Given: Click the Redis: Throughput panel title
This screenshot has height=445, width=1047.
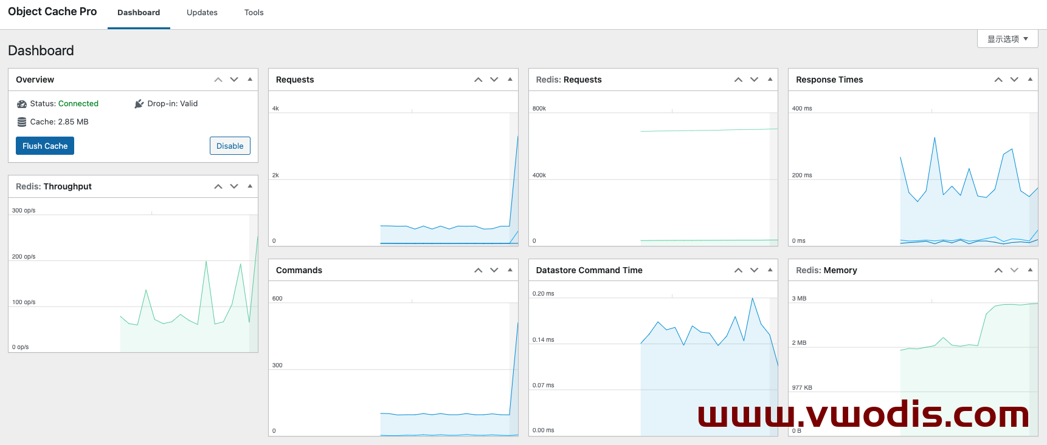Looking at the screenshot, I should (54, 186).
